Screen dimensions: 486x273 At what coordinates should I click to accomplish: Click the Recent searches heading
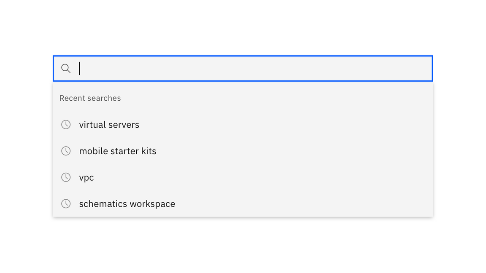(x=90, y=98)
